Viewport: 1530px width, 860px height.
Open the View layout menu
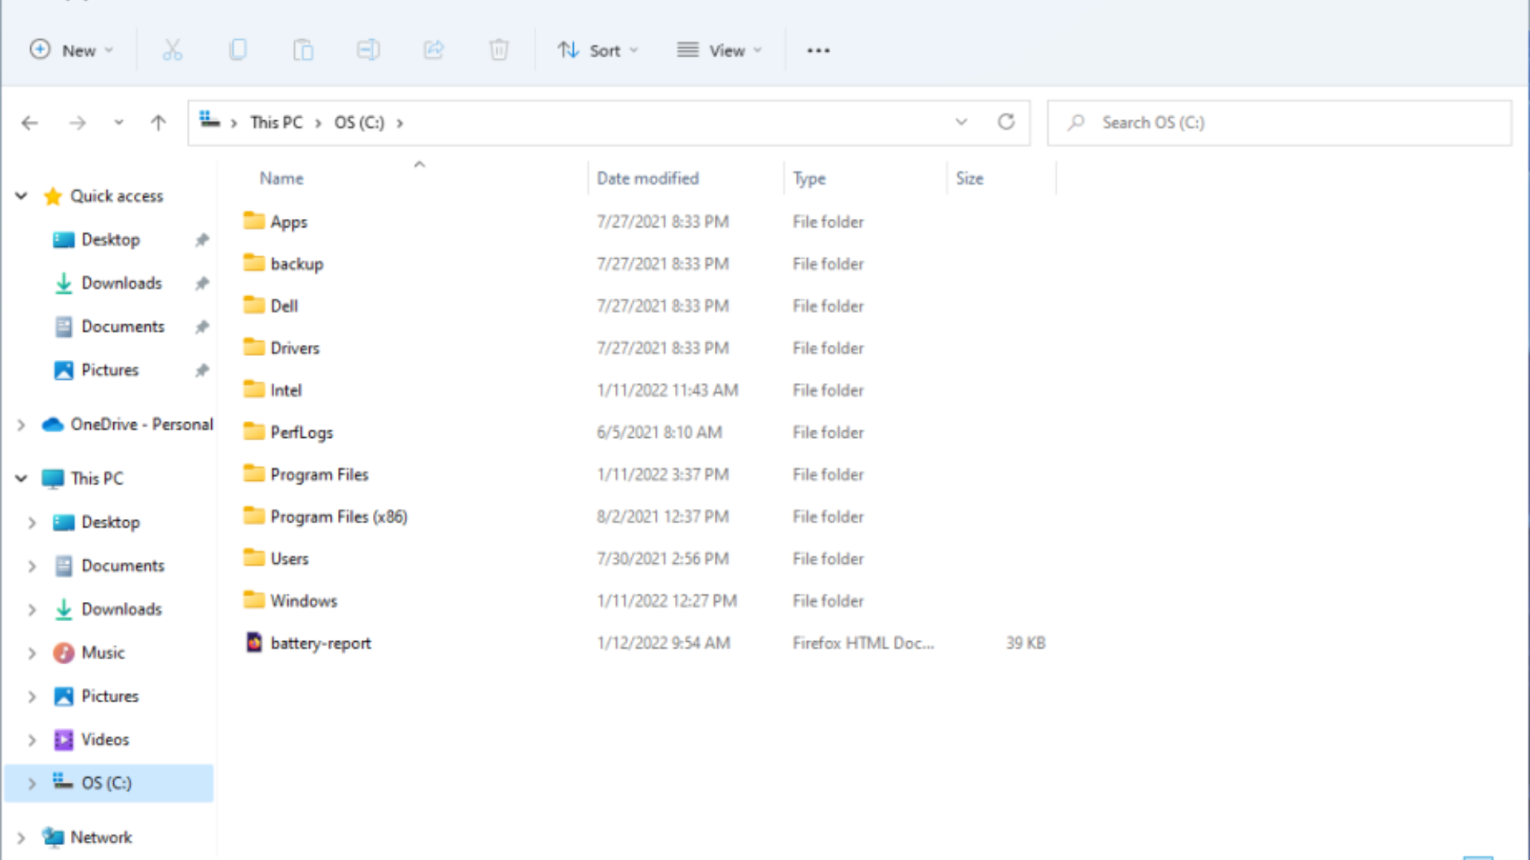point(720,50)
